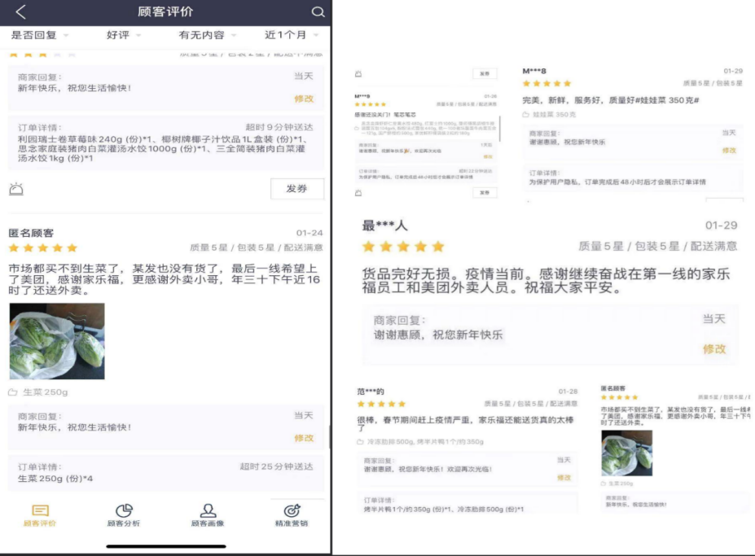Expand the 是否回复 filter dropdown
755x556 pixels.
pyautogui.click(x=39, y=35)
